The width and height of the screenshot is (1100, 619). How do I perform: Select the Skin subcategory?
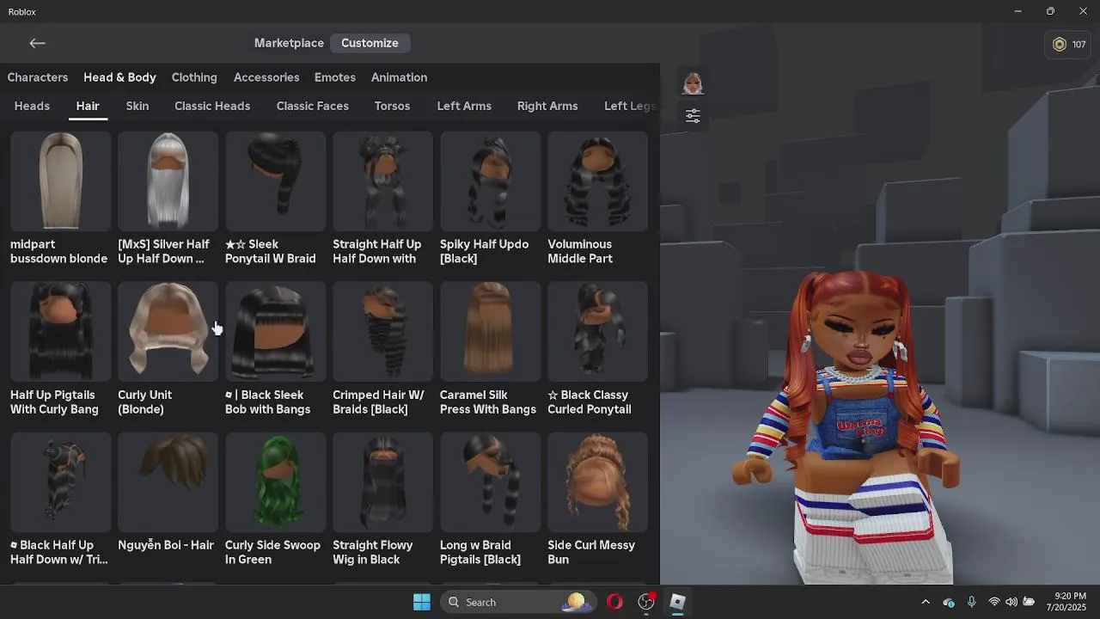coord(137,106)
